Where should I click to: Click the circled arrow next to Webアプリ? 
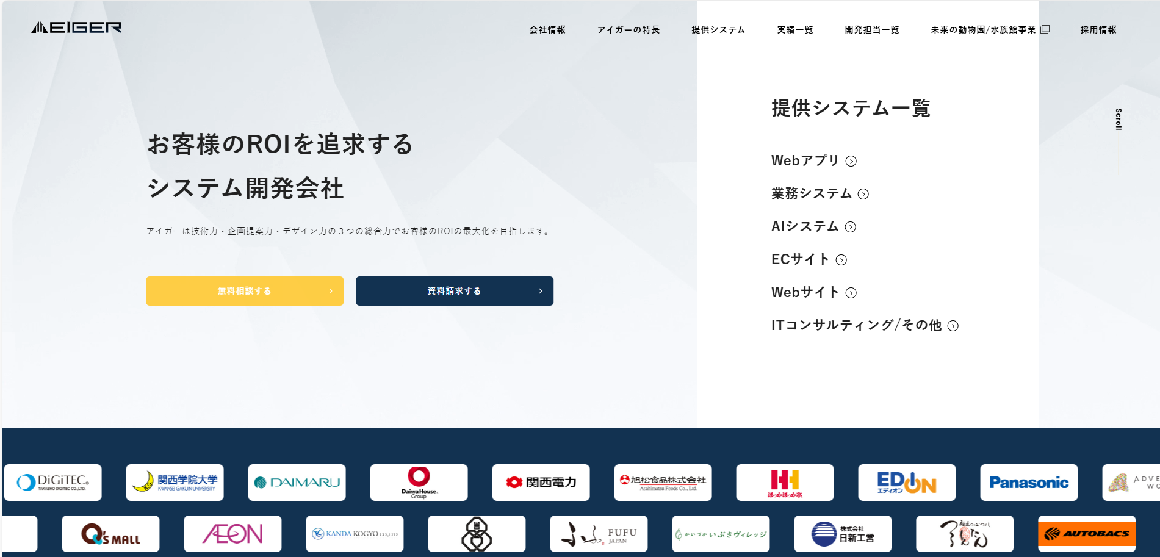click(x=851, y=161)
